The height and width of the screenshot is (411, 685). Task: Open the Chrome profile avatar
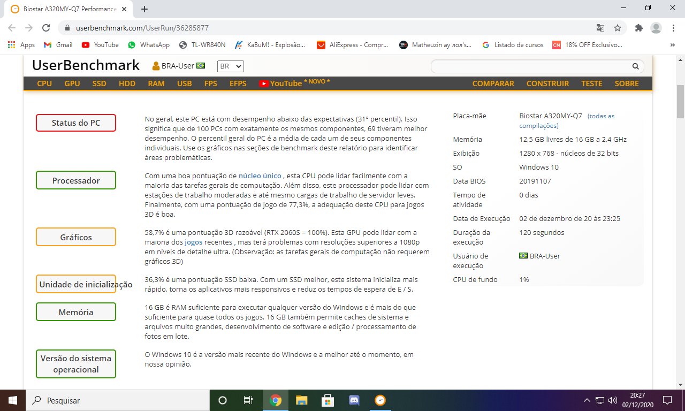[x=656, y=28]
